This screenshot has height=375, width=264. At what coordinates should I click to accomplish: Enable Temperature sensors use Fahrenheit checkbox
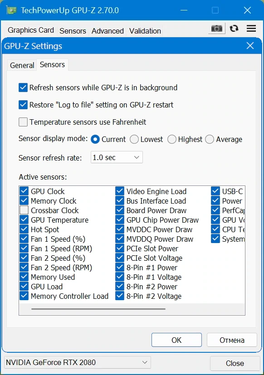coord(23,122)
